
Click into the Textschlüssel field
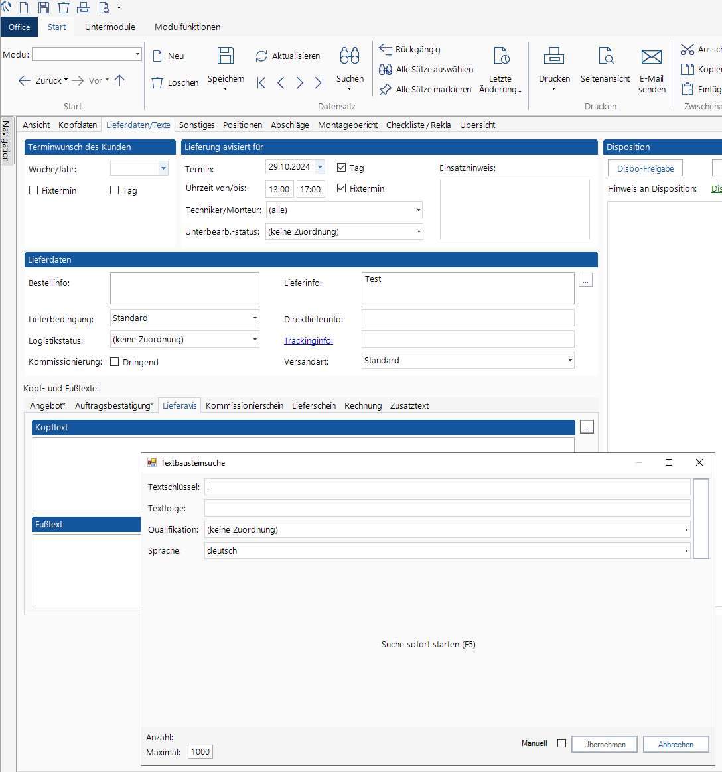(447, 487)
